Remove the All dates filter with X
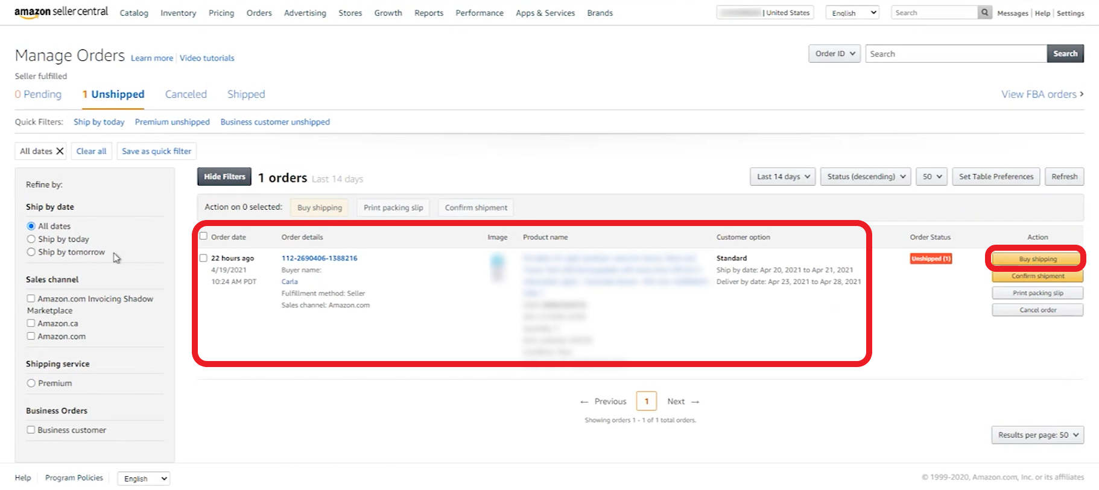 (60, 151)
